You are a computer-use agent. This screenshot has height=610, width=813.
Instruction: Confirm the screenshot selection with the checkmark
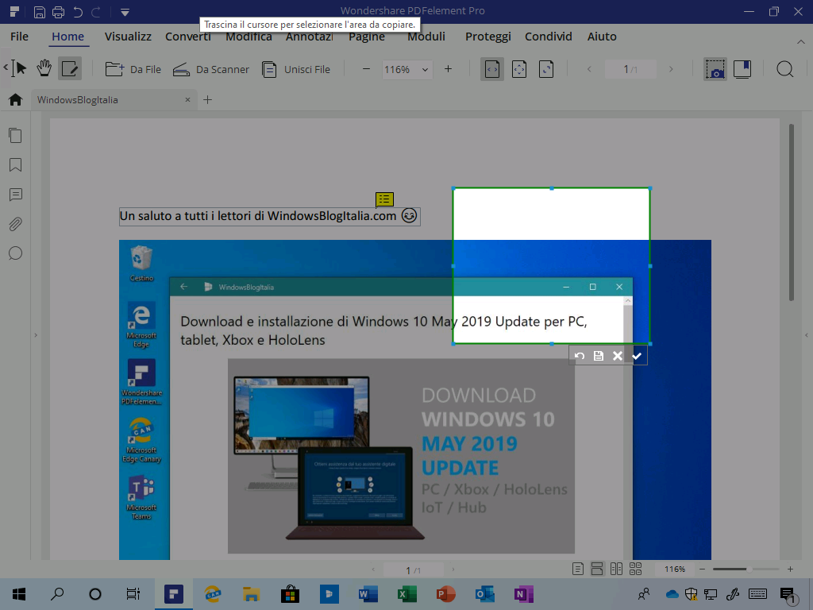(637, 356)
